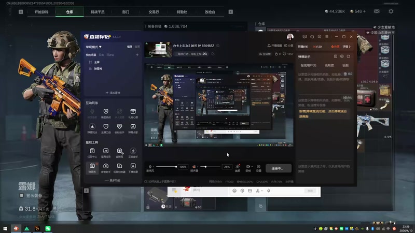The height and width of the screenshot is (233, 415).
Task: Open the 场景切换器 tool icon
Action: pos(119,166)
